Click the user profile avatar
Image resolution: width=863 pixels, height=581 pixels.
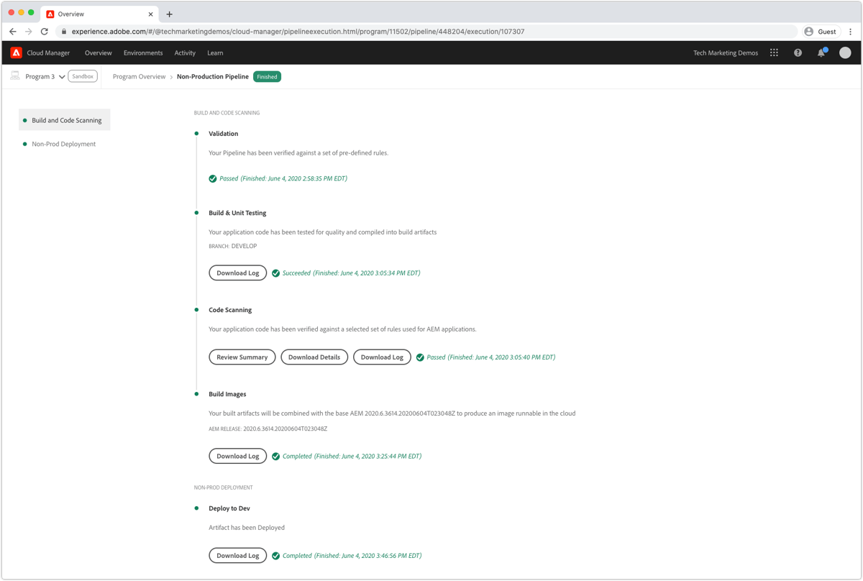tap(844, 52)
